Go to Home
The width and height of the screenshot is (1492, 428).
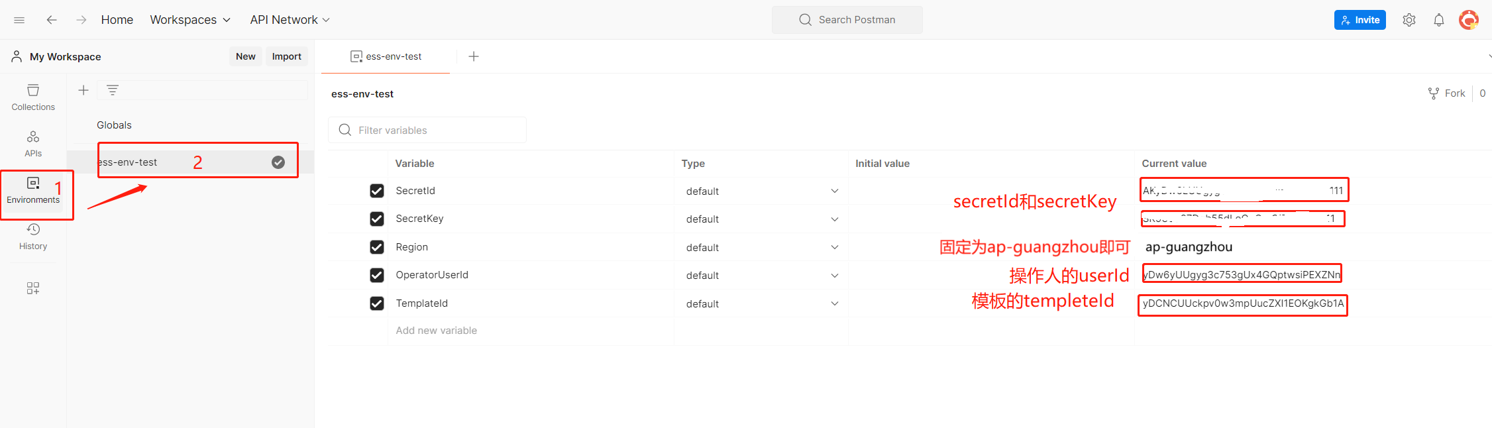(x=117, y=20)
